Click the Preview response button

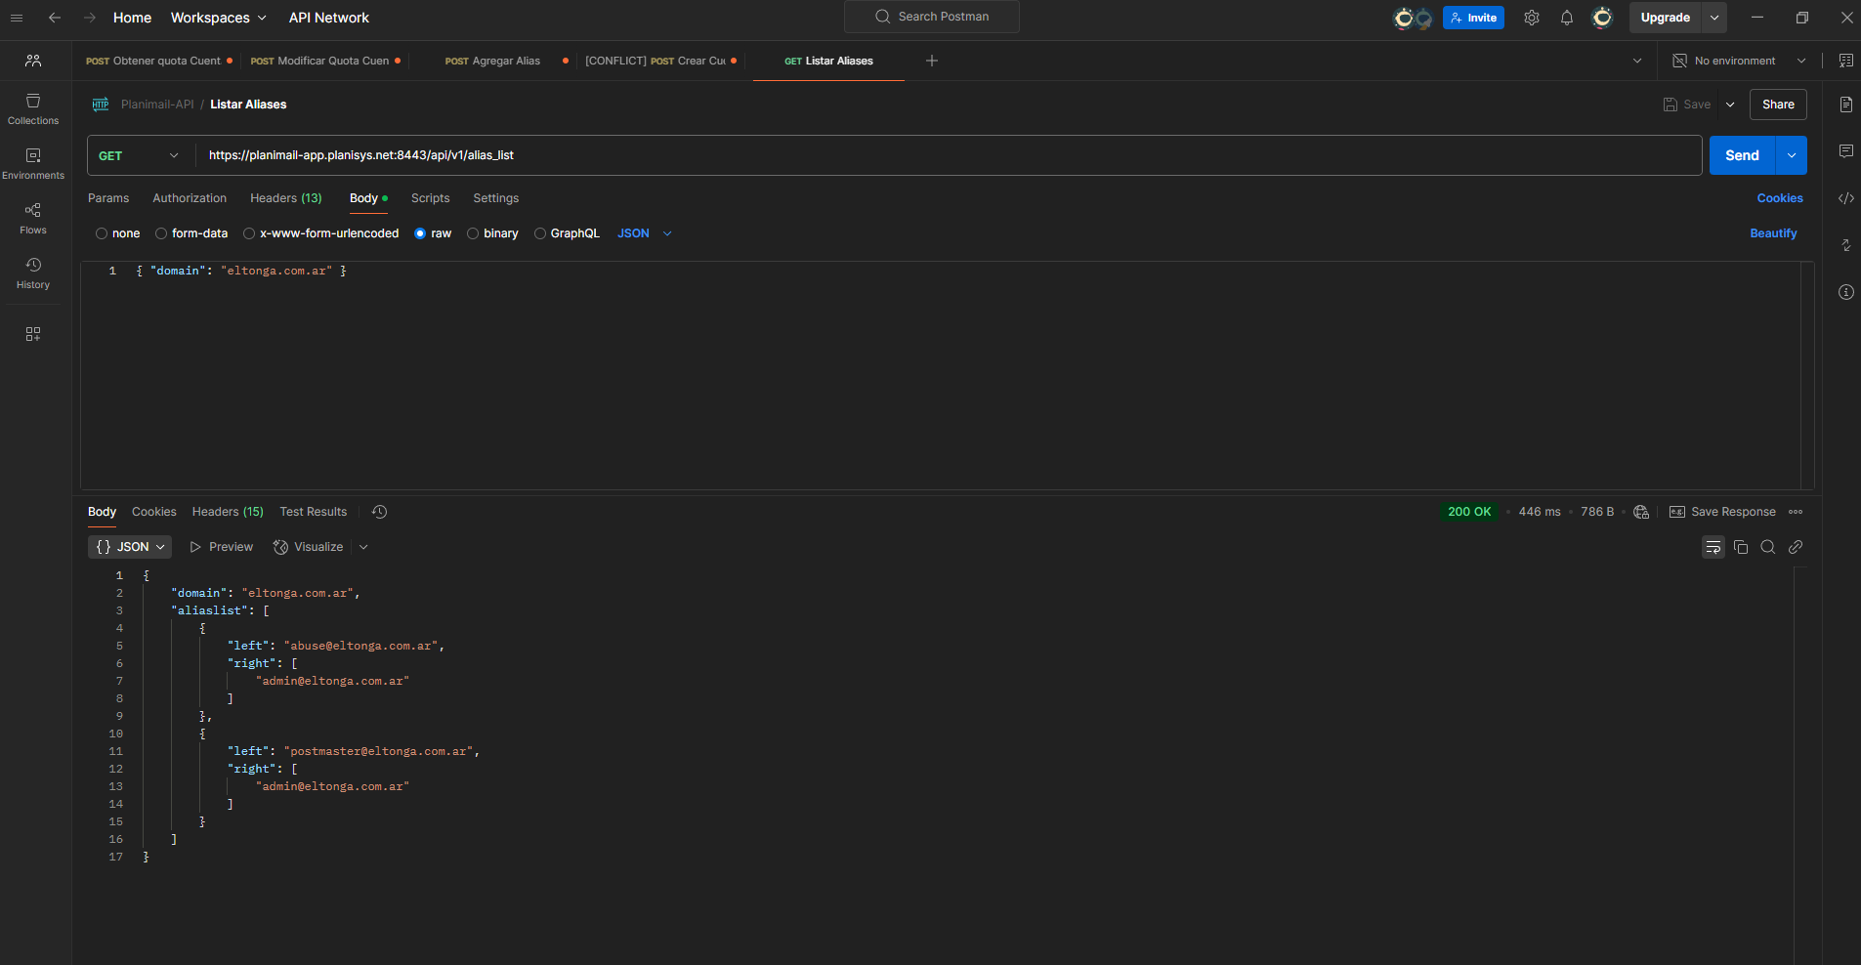222,547
